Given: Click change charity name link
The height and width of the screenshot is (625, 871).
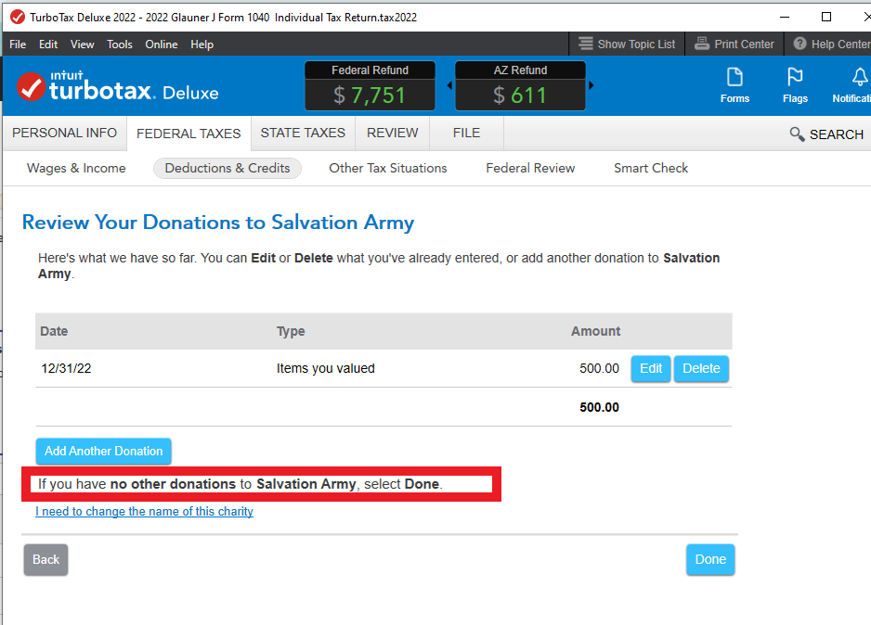Looking at the screenshot, I should [x=145, y=511].
